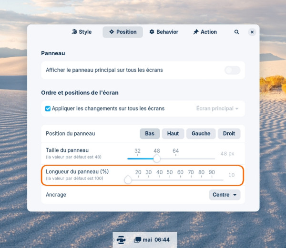This screenshot has width=286, height=248.
Task: Uncheck apply changes on all screens
Action: (x=48, y=109)
